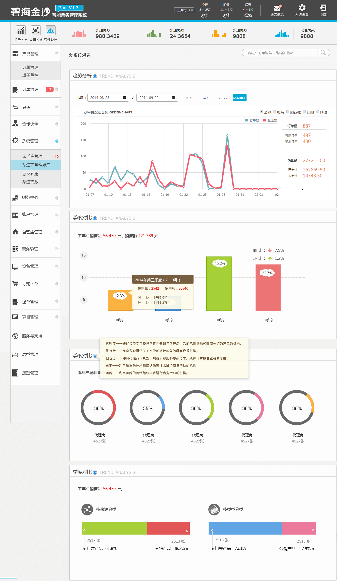The width and height of the screenshot is (337, 581).
Task: Select the 最近7天 date range link
Action: [223, 98]
